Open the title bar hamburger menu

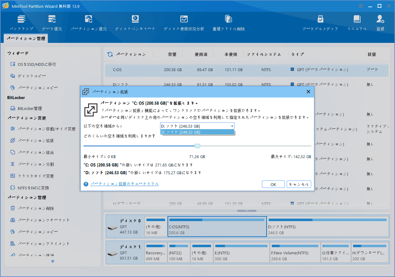[x=361, y=6]
